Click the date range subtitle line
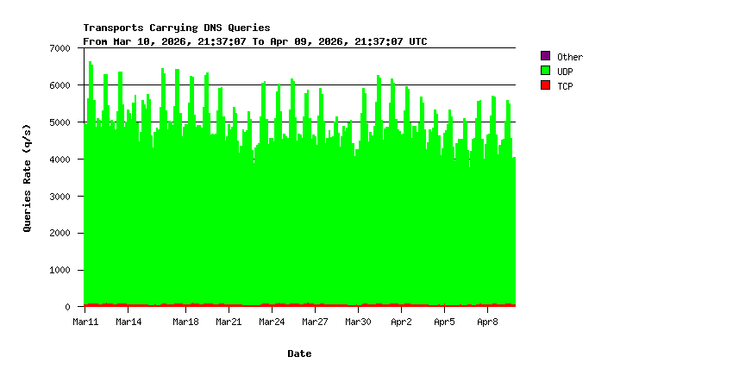The image size is (733, 388). coord(255,41)
